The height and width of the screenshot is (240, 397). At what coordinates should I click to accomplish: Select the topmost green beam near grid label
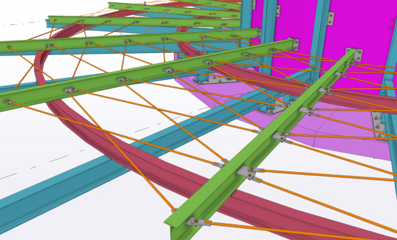175,10
